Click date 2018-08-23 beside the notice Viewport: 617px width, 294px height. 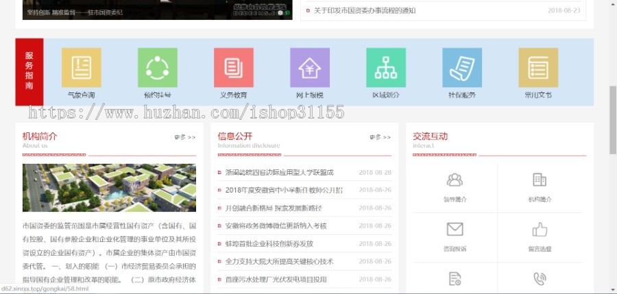click(564, 11)
